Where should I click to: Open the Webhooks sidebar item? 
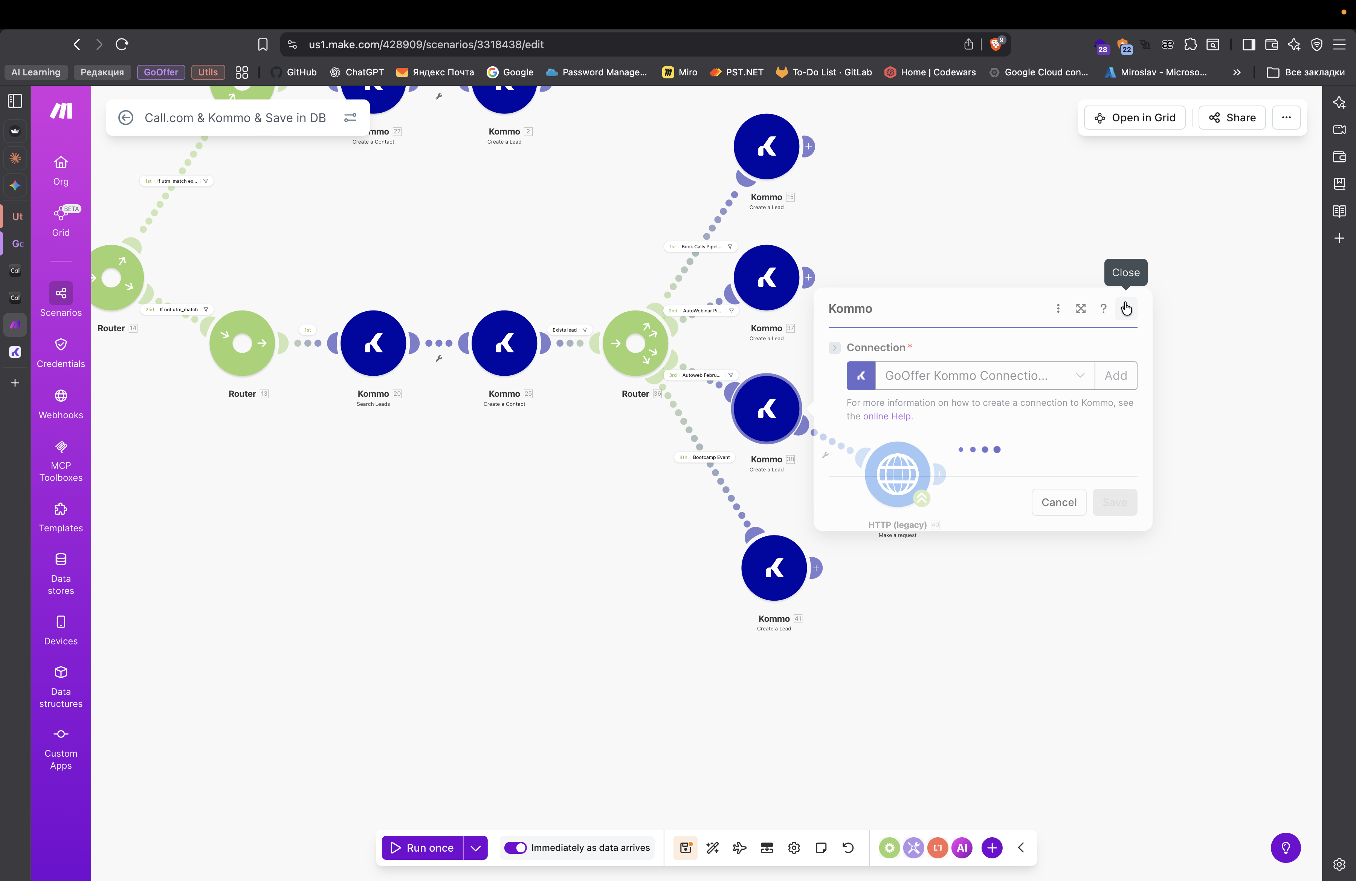(x=60, y=404)
